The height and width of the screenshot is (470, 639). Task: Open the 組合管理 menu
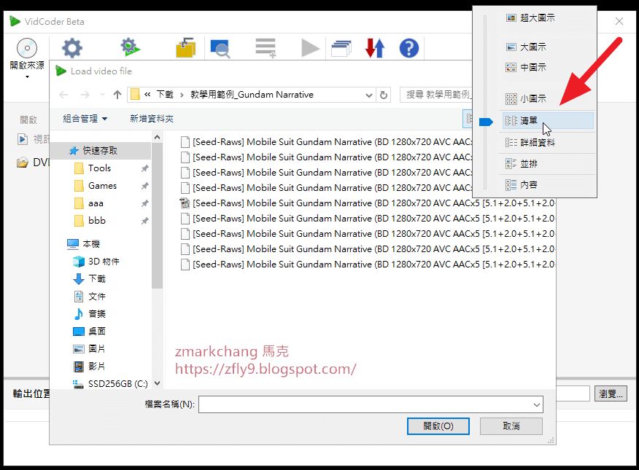pos(85,119)
